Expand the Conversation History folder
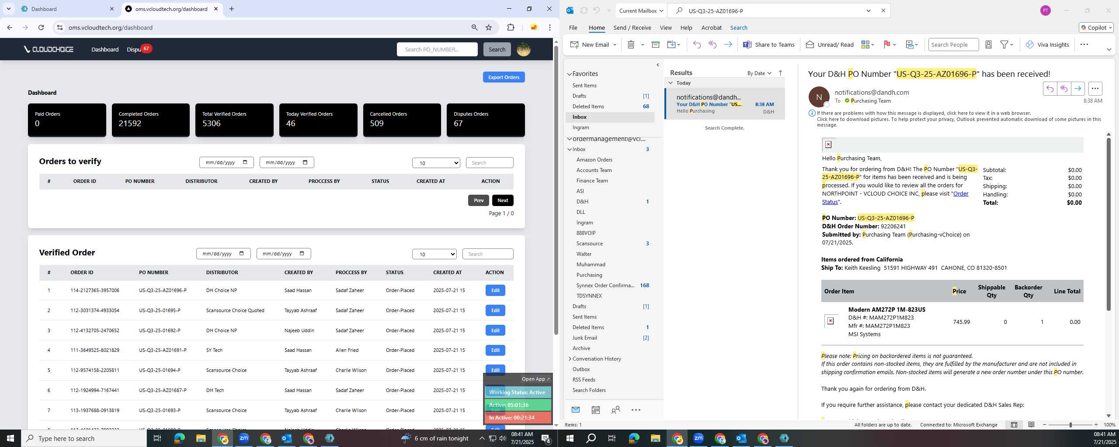This screenshot has height=447, width=1119. pyautogui.click(x=570, y=359)
